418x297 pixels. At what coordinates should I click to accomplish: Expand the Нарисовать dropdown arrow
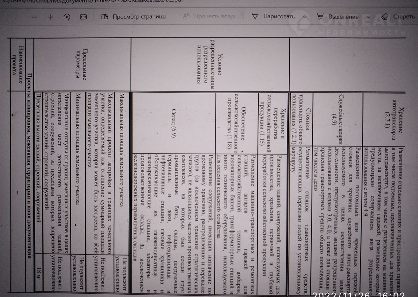[x=305, y=17]
